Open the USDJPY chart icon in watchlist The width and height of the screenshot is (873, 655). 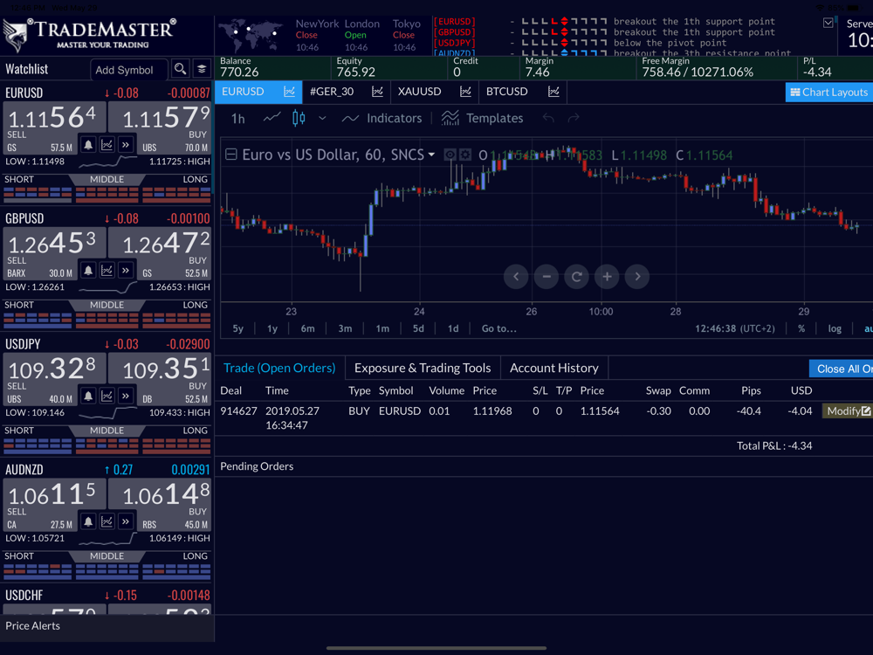pyautogui.click(x=107, y=396)
